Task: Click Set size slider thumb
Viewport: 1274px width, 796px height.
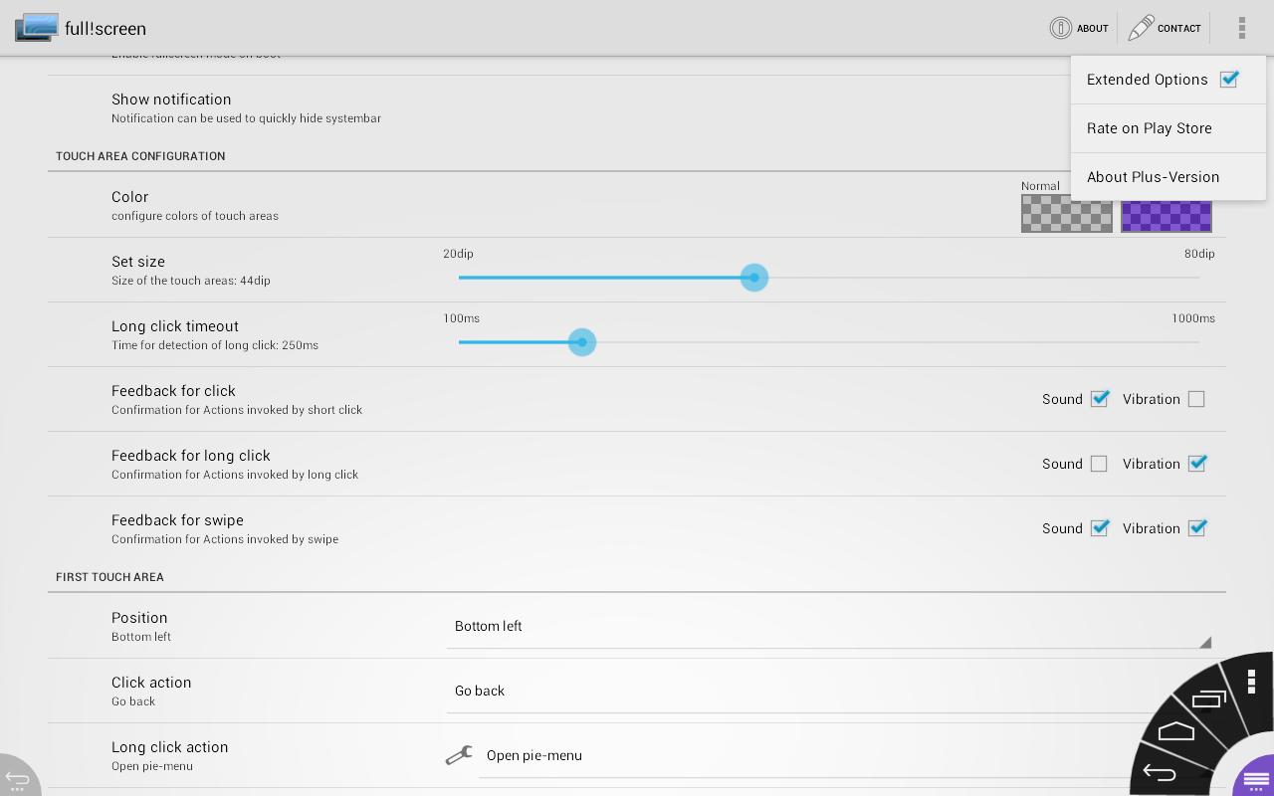Action: click(754, 278)
